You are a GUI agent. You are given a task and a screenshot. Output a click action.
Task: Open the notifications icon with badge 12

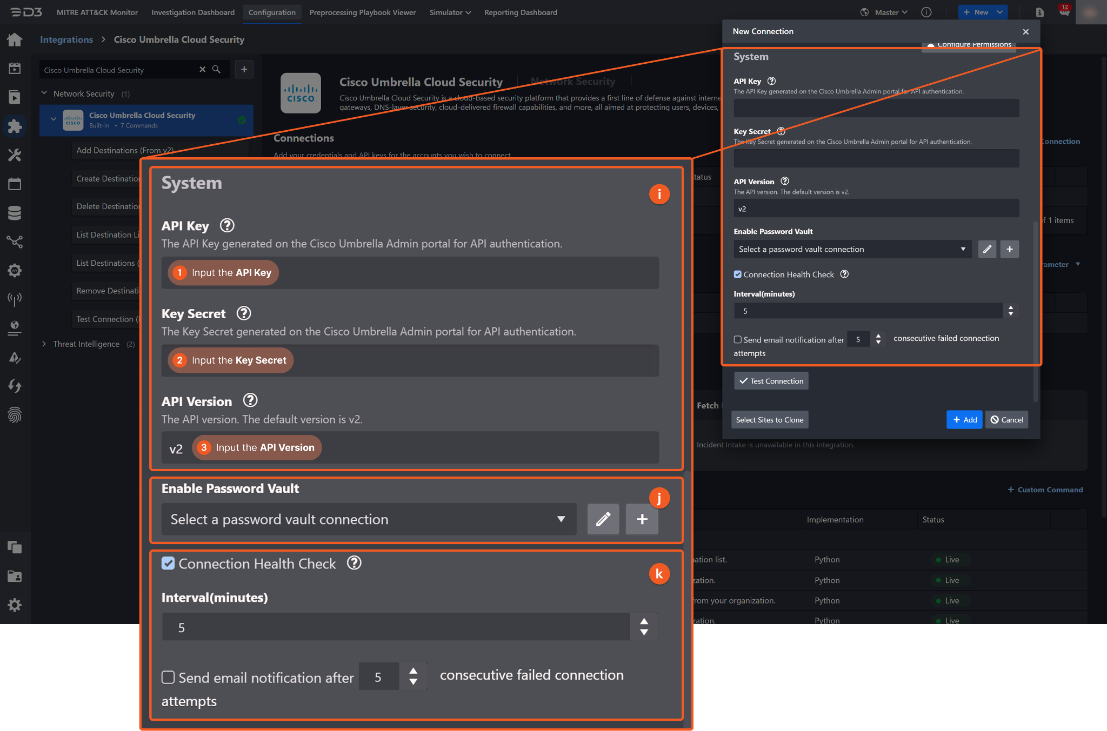(x=1064, y=12)
